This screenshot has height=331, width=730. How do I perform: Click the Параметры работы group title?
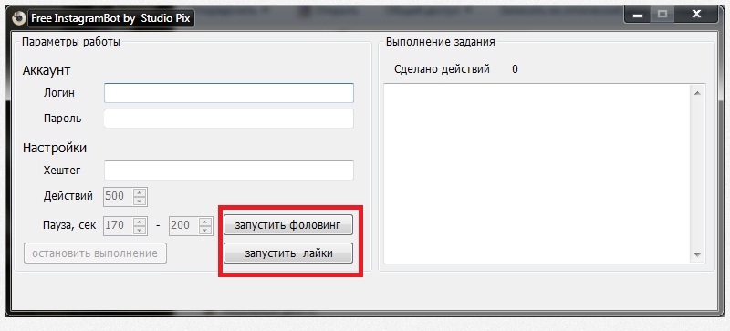pyautogui.click(x=71, y=42)
